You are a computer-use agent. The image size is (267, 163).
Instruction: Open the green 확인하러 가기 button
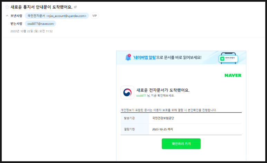181,144
